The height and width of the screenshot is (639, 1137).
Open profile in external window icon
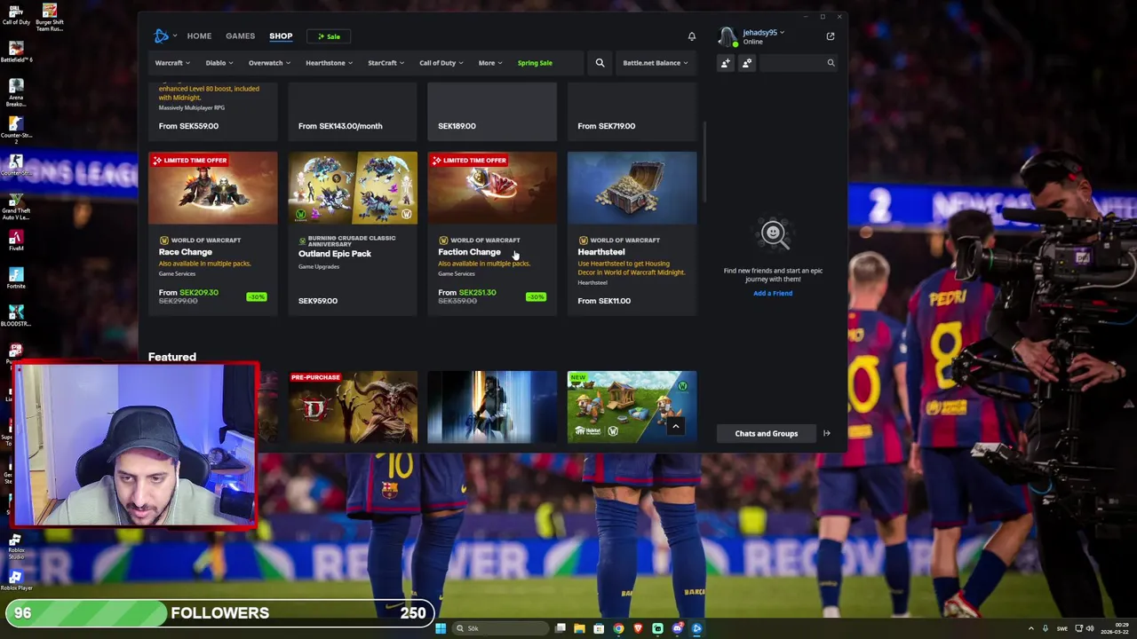(x=830, y=36)
